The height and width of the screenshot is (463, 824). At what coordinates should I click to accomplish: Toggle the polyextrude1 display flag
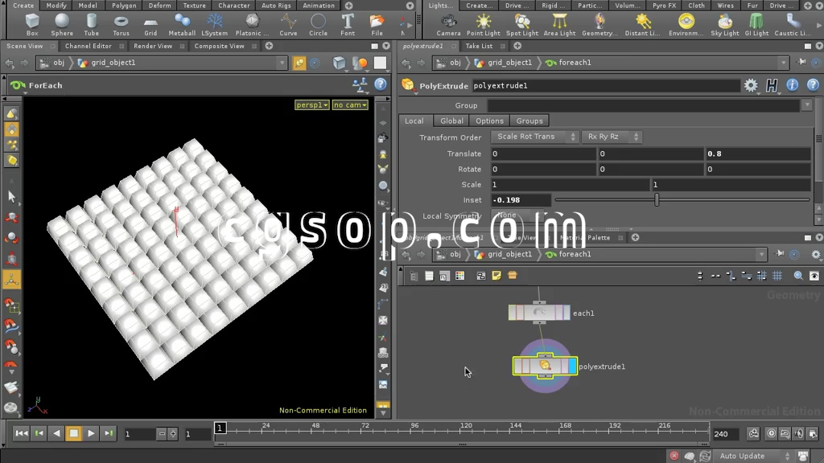(x=572, y=366)
